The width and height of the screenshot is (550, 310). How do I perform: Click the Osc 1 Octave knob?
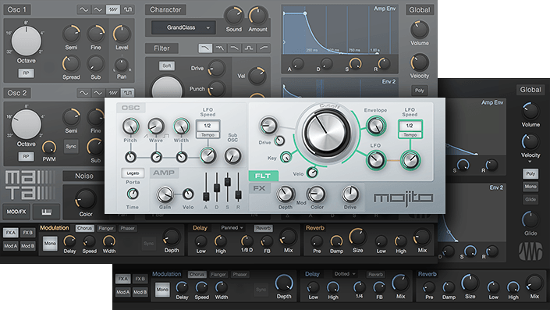27,41
